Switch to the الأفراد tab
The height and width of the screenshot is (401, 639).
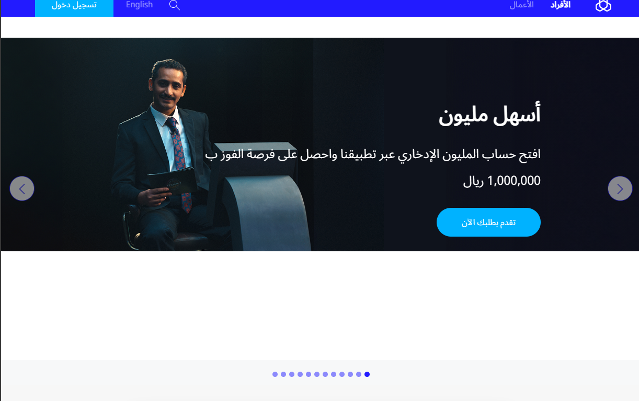(561, 5)
